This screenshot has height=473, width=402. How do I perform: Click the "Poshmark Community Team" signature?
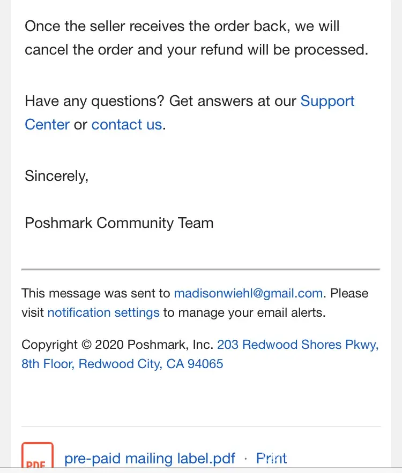click(119, 223)
